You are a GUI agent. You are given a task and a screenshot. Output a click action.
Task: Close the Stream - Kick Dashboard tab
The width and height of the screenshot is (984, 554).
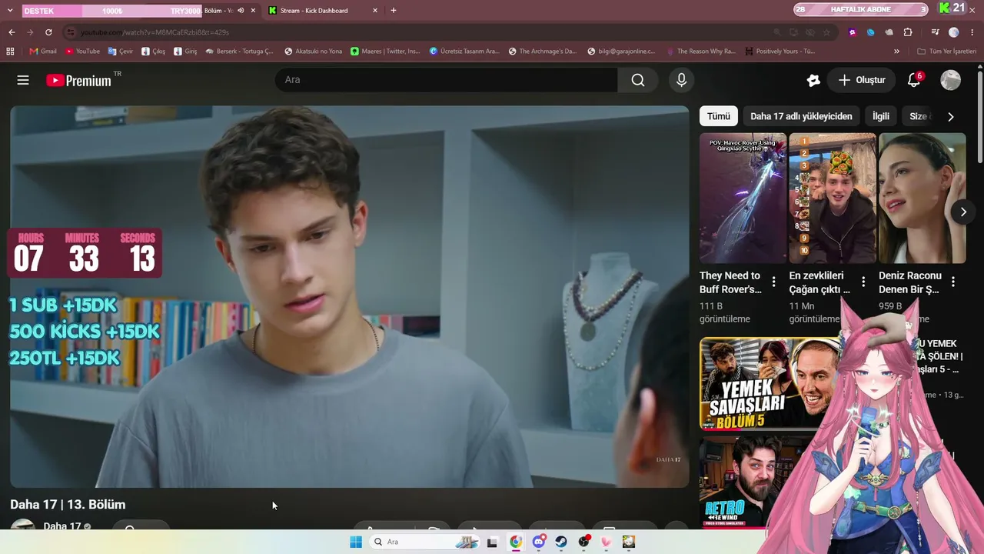tap(375, 11)
